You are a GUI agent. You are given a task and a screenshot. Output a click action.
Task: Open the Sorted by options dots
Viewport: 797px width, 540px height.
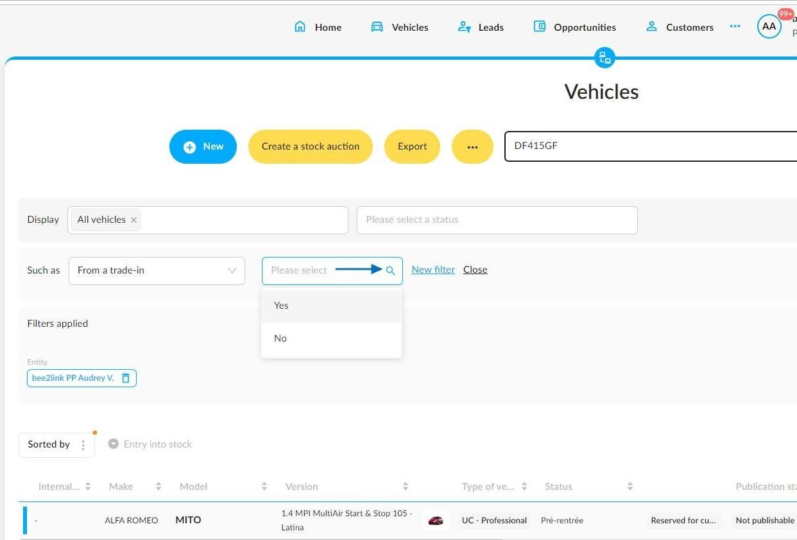pyautogui.click(x=83, y=444)
